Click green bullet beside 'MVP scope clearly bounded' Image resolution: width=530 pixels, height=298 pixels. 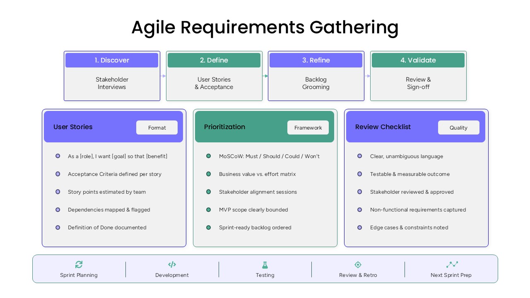tap(209, 209)
